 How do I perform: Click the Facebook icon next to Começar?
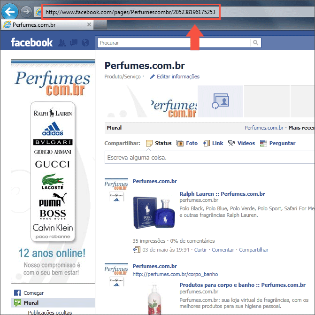click(17, 293)
